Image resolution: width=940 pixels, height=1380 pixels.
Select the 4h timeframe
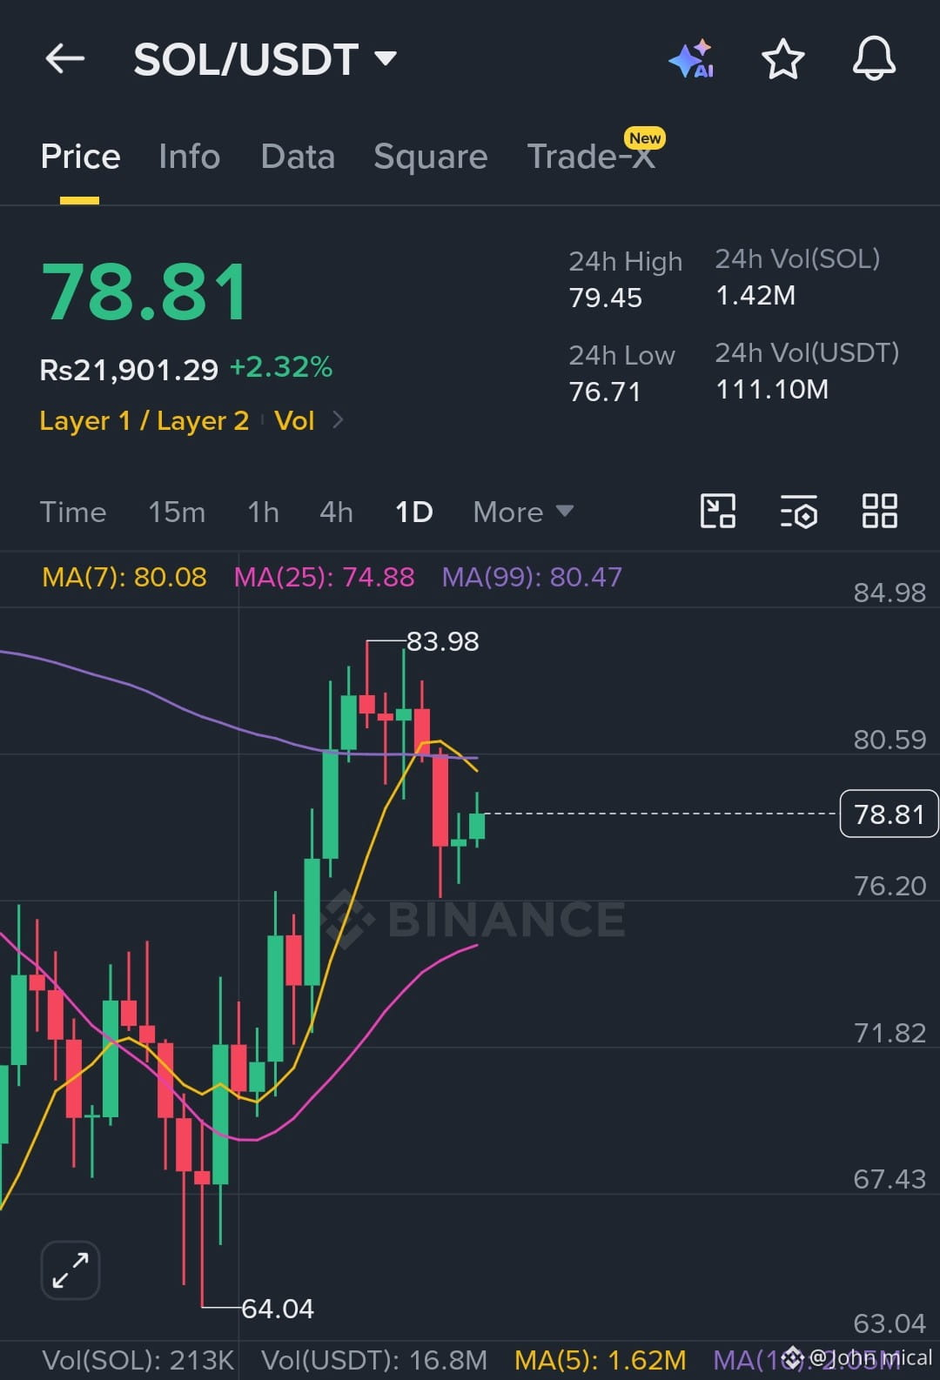336,512
